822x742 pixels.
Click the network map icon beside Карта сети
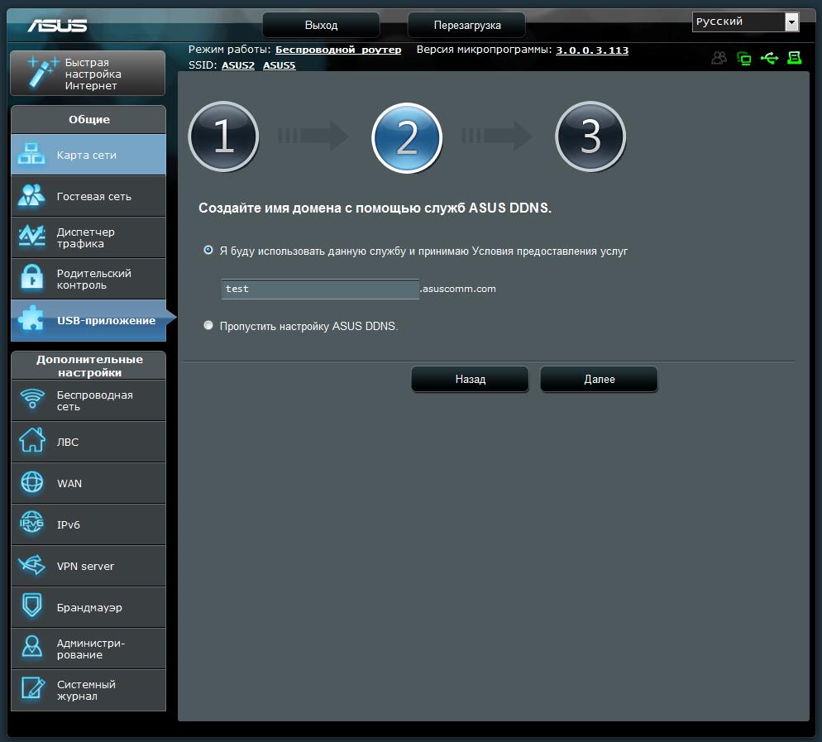(31, 154)
